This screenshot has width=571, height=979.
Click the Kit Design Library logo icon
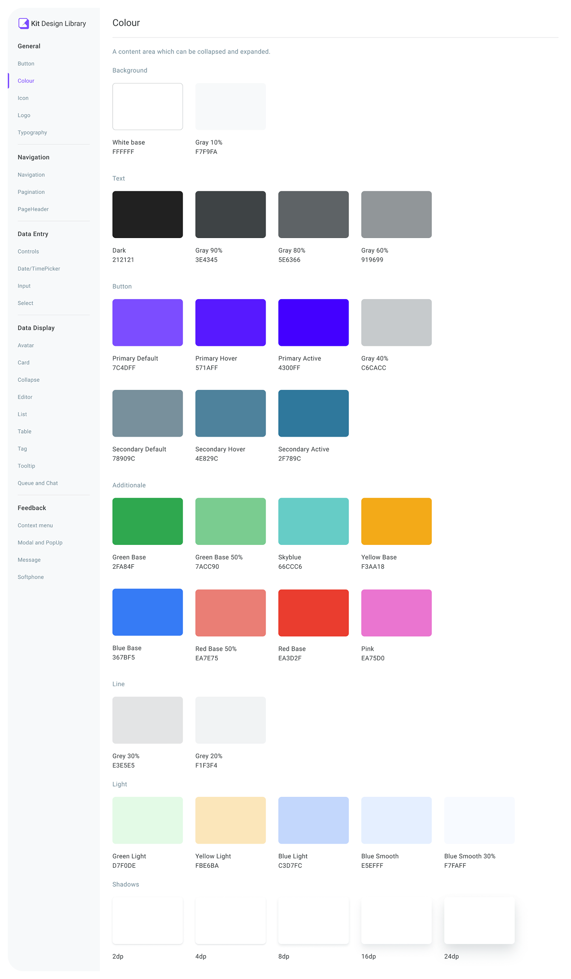23,23
